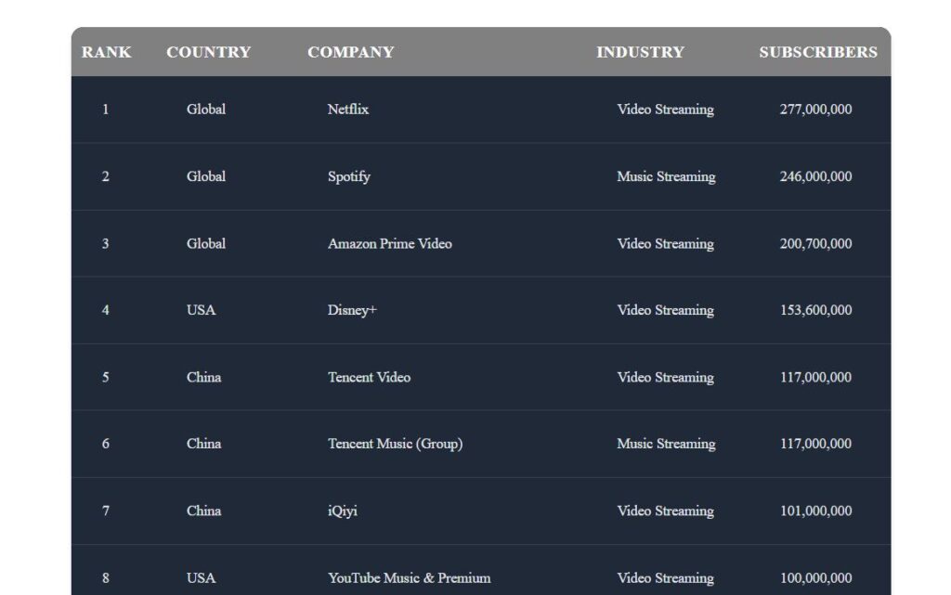Click the COMPANY column header

pyautogui.click(x=350, y=52)
